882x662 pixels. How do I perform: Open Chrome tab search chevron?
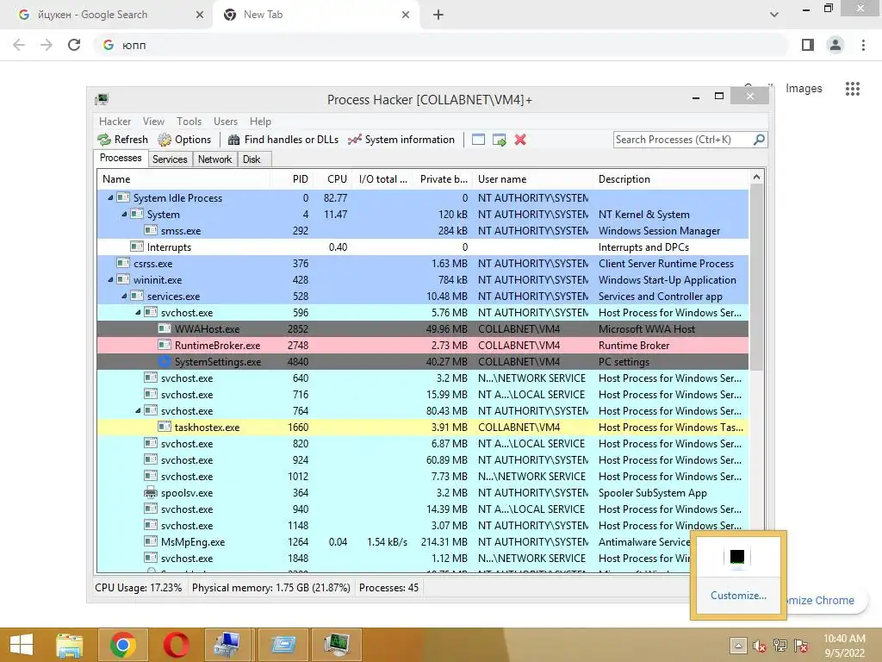(x=774, y=15)
